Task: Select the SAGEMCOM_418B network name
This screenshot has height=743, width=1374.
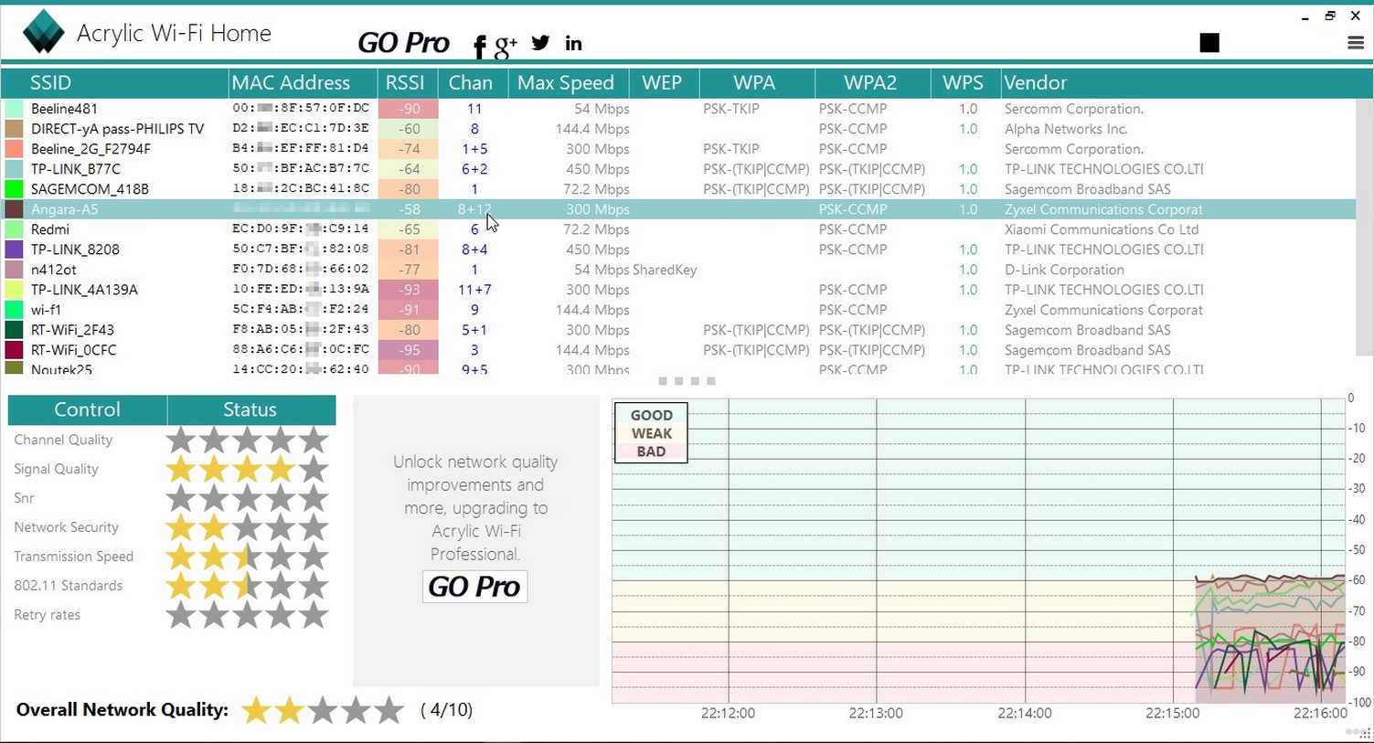Action: pyautogui.click(x=90, y=189)
